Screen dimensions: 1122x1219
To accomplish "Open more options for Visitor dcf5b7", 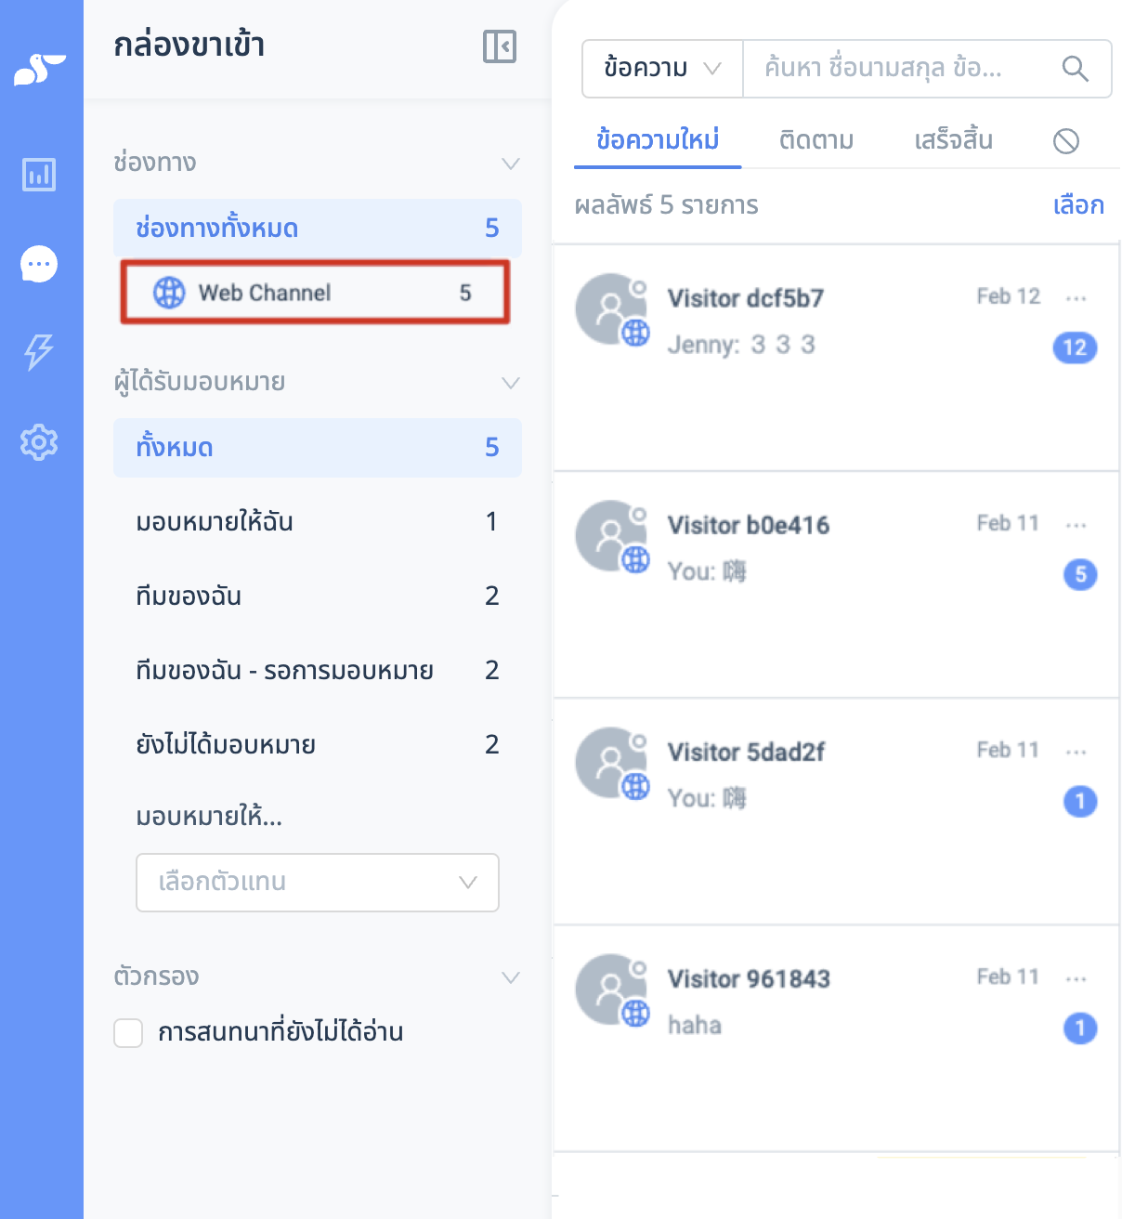I will 1076,298.
